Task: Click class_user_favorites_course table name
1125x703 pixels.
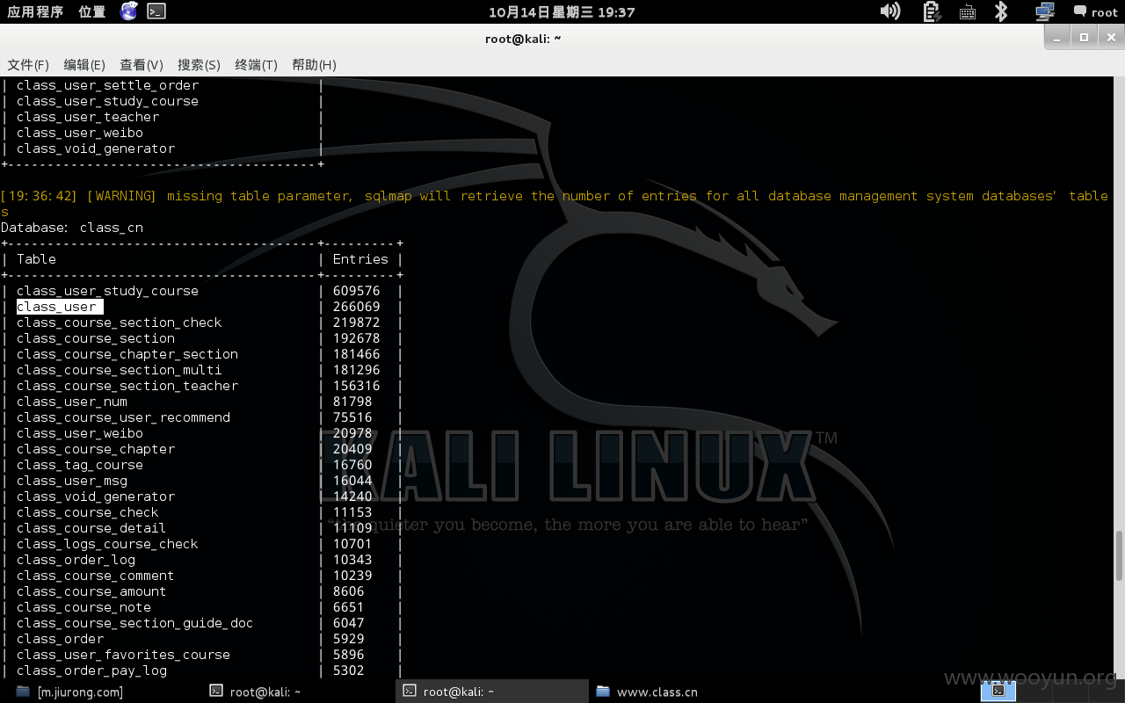Action: [x=123, y=655]
